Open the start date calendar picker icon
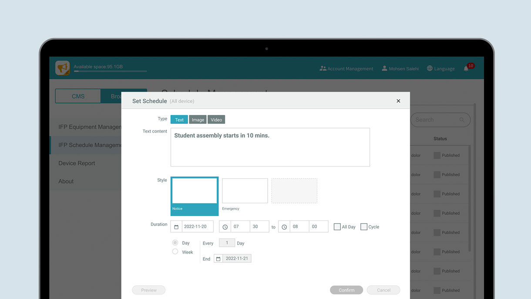531x299 pixels. point(176,227)
